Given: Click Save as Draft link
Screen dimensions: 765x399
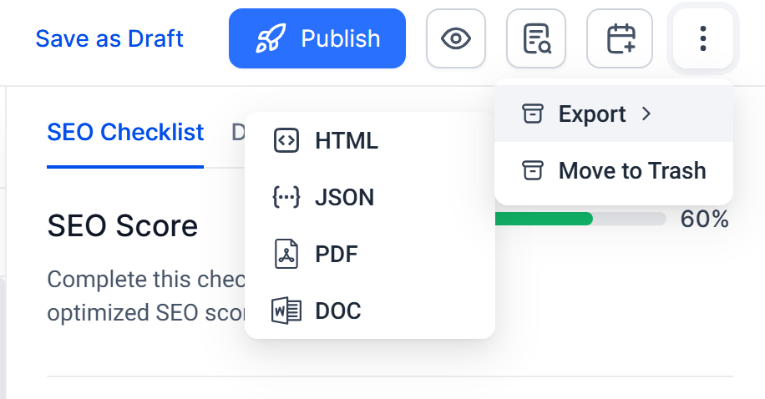Looking at the screenshot, I should (x=109, y=38).
